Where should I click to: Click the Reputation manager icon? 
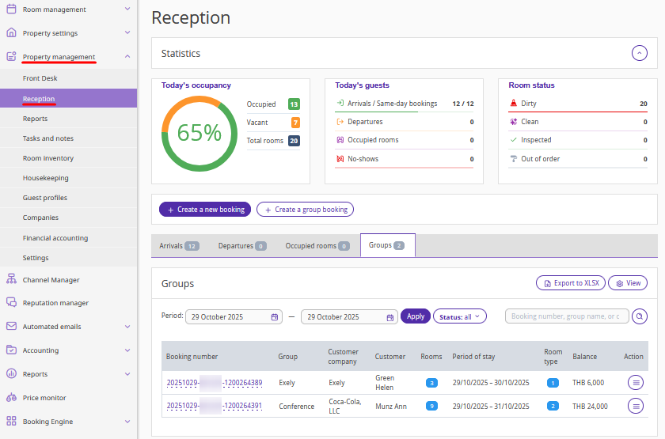11,302
